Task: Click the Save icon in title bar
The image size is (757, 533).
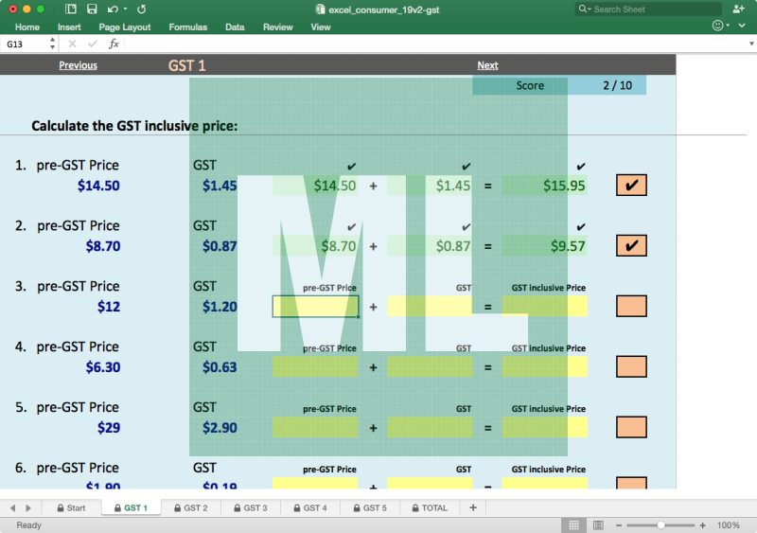Action: [92, 9]
